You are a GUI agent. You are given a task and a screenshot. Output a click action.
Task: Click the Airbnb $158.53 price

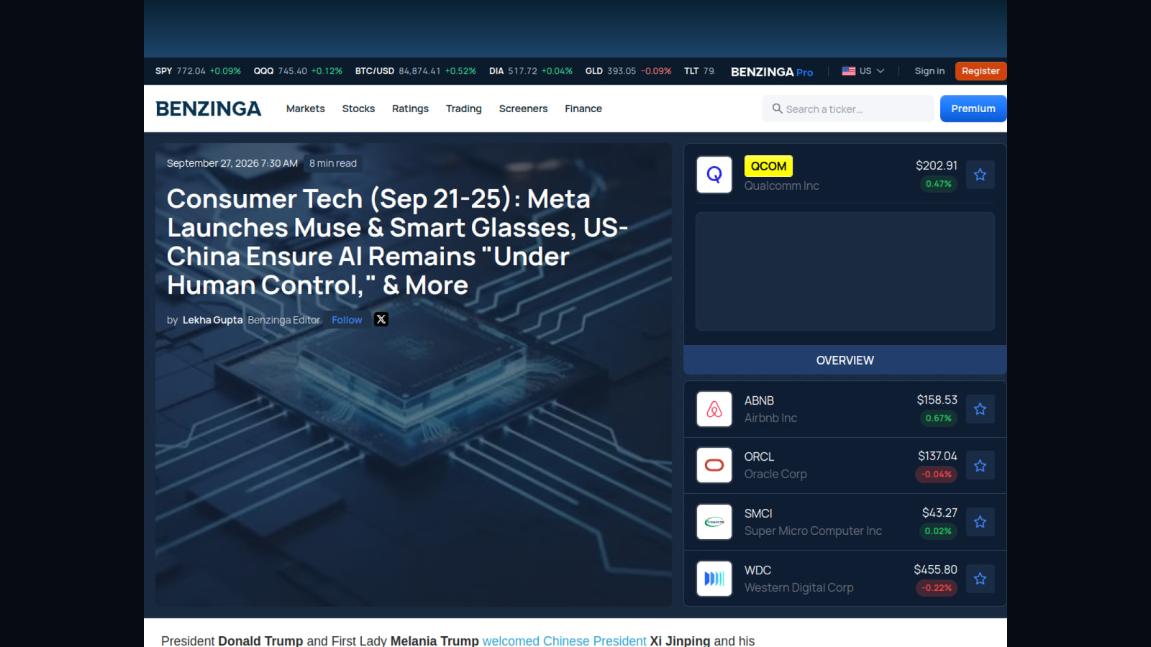pos(937,400)
